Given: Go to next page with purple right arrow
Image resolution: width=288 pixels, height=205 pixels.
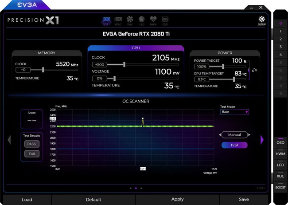Looking at the screenshot, I should [x=262, y=140].
